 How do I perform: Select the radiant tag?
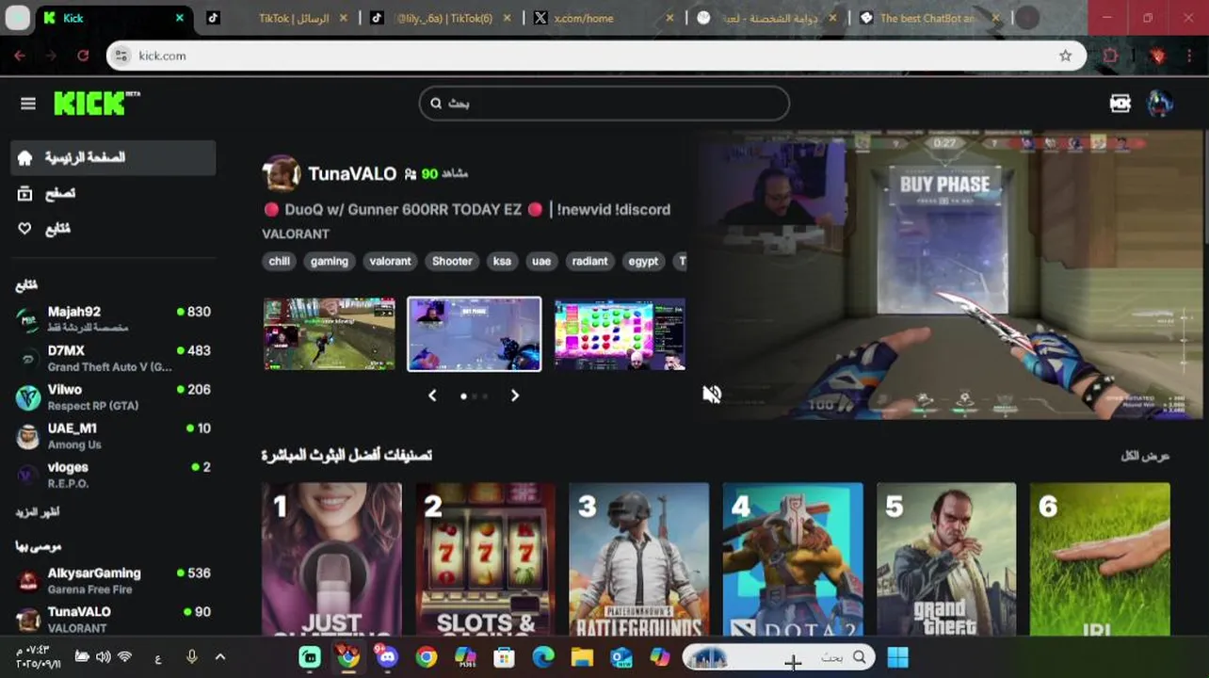point(589,261)
